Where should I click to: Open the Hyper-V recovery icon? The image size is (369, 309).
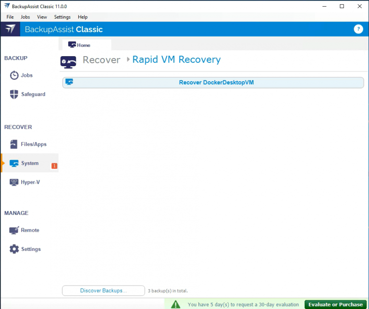point(14,182)
